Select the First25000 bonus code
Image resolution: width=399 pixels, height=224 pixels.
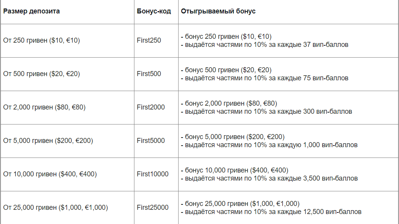[x=152, y=207]
